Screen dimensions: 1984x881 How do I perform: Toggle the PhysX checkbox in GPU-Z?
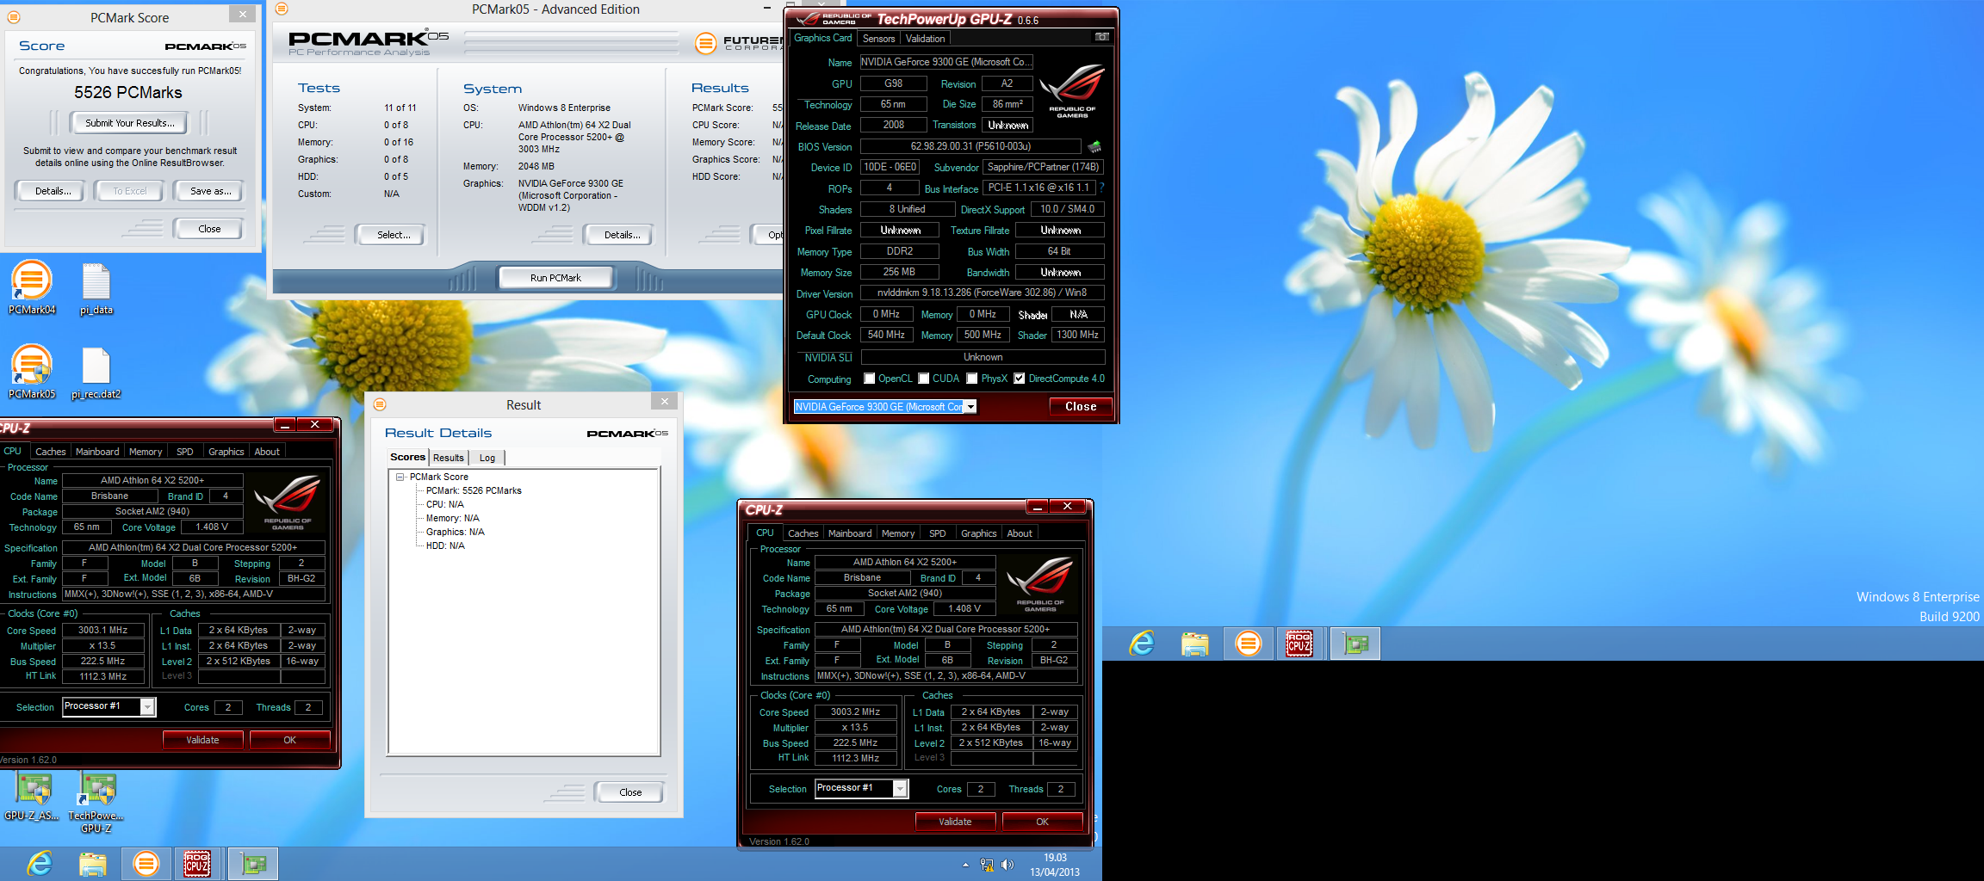click(x=972, y=379)
